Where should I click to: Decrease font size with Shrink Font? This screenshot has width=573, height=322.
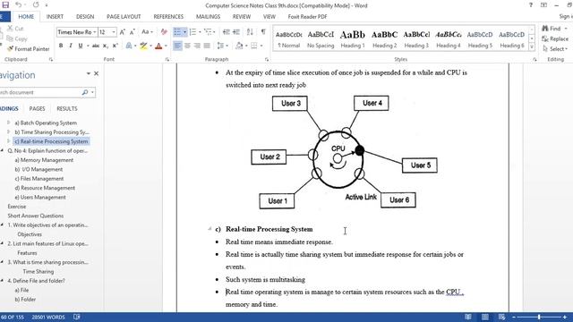tap(133, 32)
